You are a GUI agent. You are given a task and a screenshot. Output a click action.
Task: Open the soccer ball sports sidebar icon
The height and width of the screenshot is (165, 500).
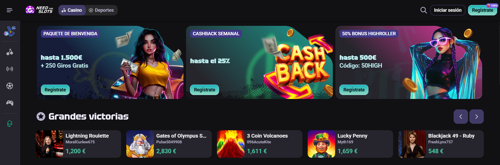(10, 86)
